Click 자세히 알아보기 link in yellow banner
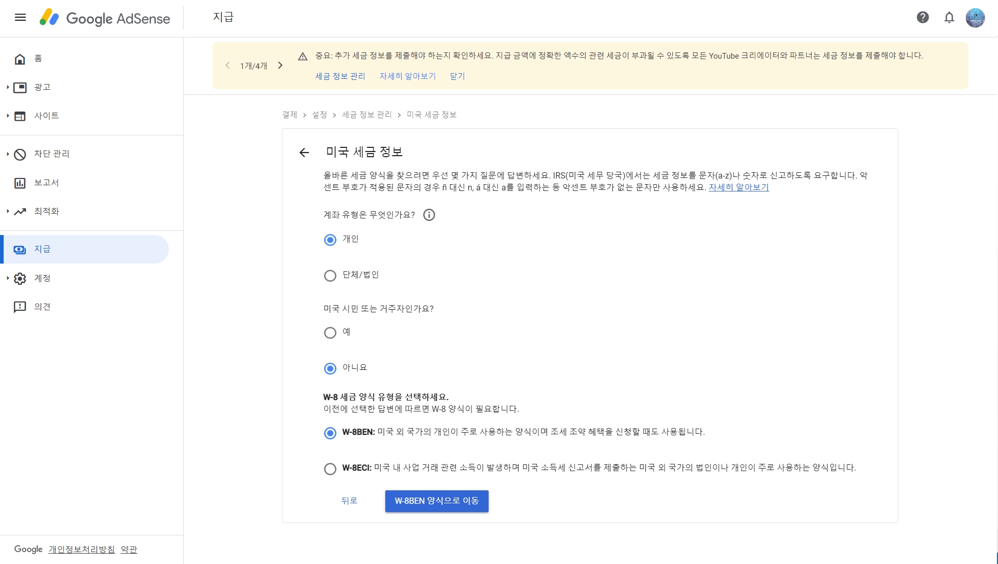Viewport: 998px width, 564px height. click(x=408, y=76)
